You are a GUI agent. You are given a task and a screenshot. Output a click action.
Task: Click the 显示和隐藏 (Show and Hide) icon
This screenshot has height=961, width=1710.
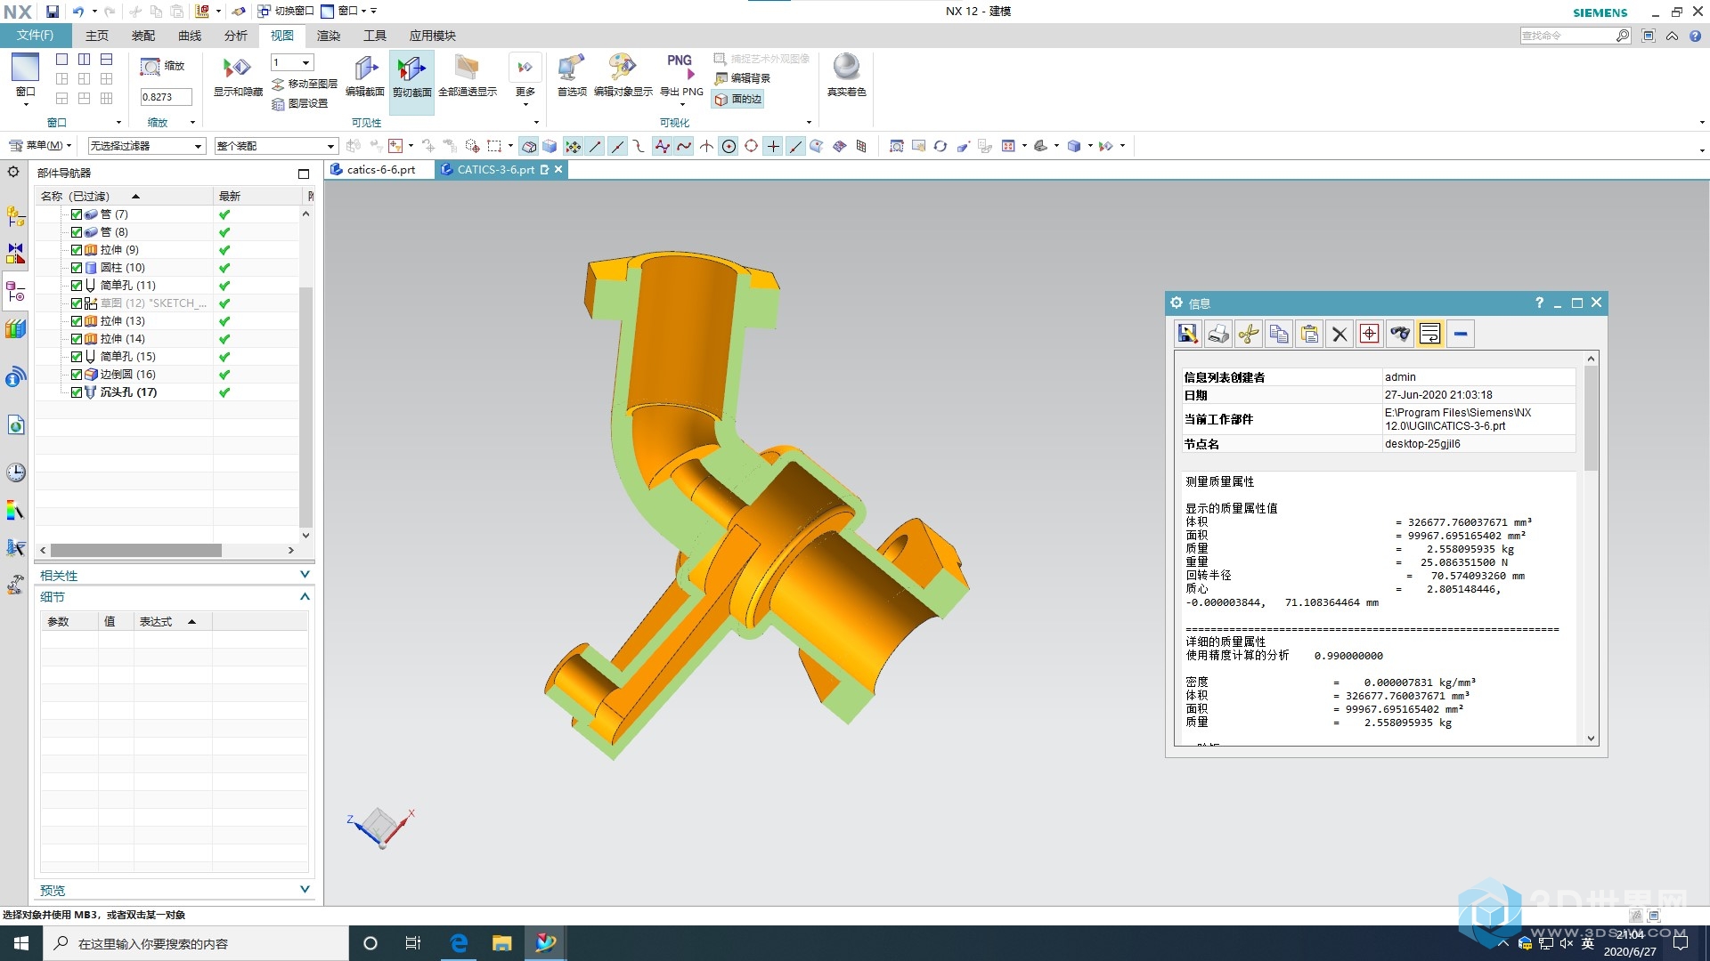point(237,69)
